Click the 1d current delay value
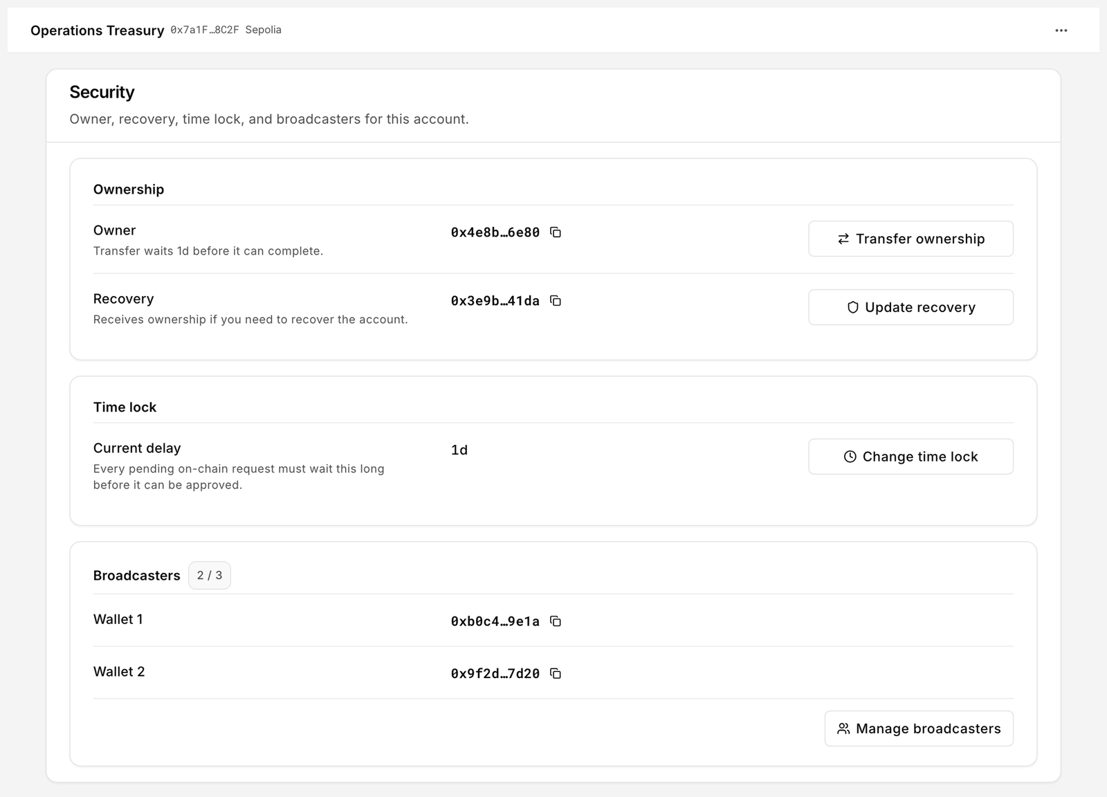 click(459, 450)
